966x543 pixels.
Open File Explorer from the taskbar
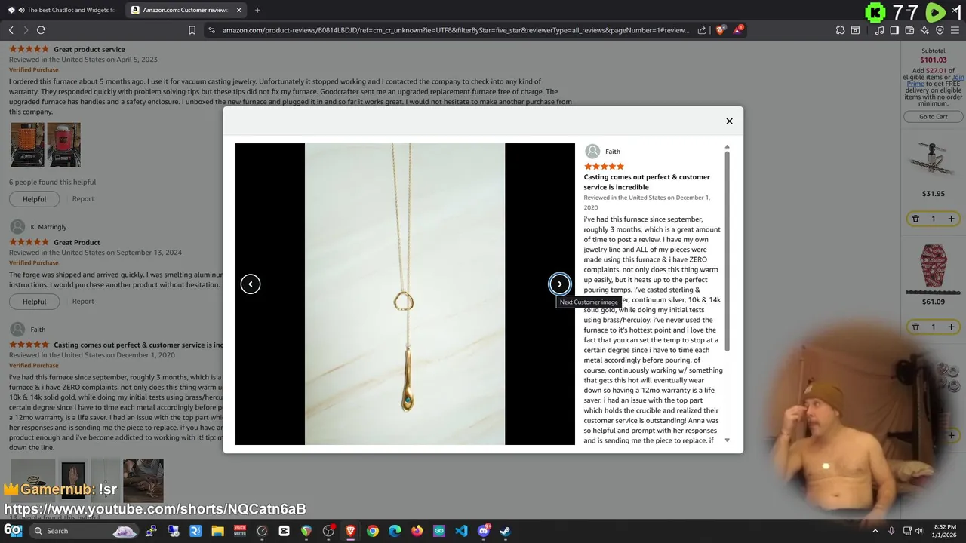pos(217,531)
